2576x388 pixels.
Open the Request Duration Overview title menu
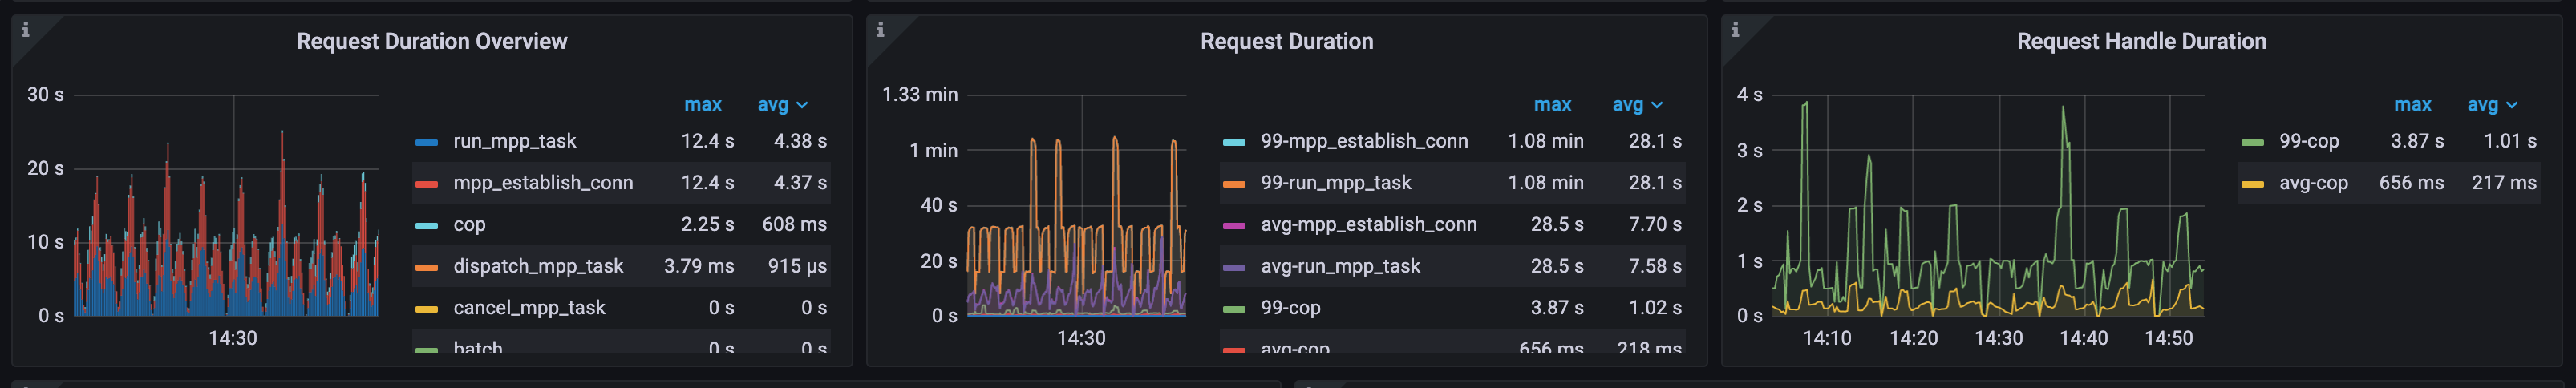tap(431, 42)
